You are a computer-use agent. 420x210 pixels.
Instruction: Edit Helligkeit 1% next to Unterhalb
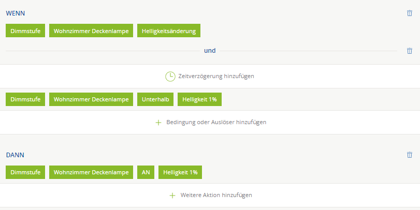[200, 99]
